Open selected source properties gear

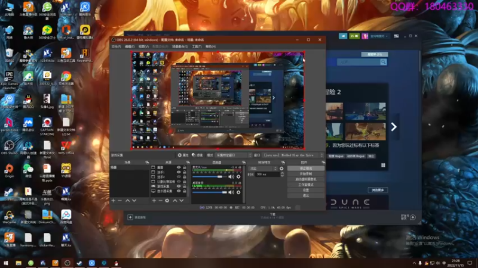pos(167,201)
